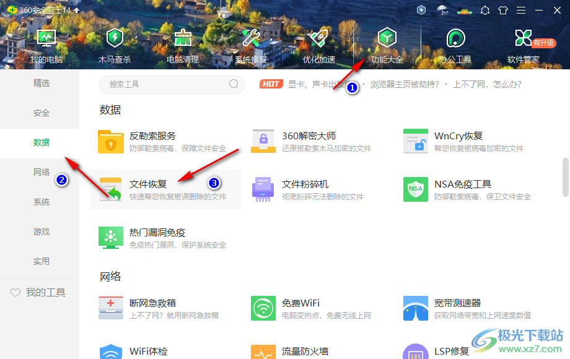Image resolution: width=570 pixels, height=359 pixels.
Task: Open the 宽带测速器 speed test
Action: [x=467, y=308]
